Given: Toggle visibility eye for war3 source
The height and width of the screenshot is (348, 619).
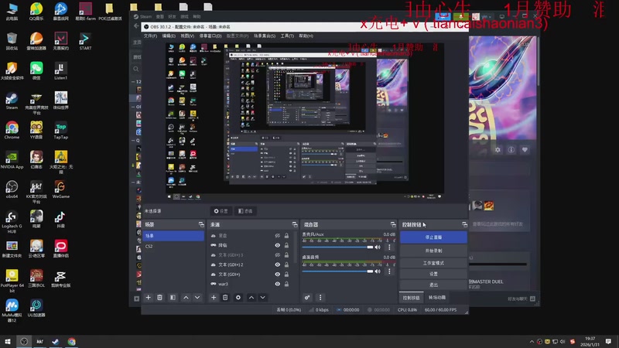Looking at the screenshot, I should (x=278, y=284).
